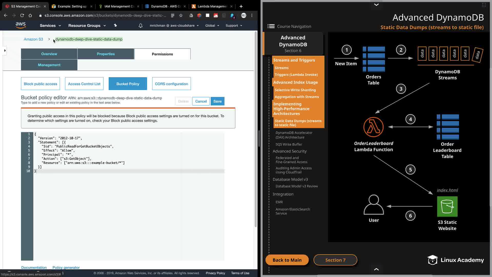492x277 pixels.
Task: Open Course Navigation hamburger icon
Action: (x=271, y=26)
